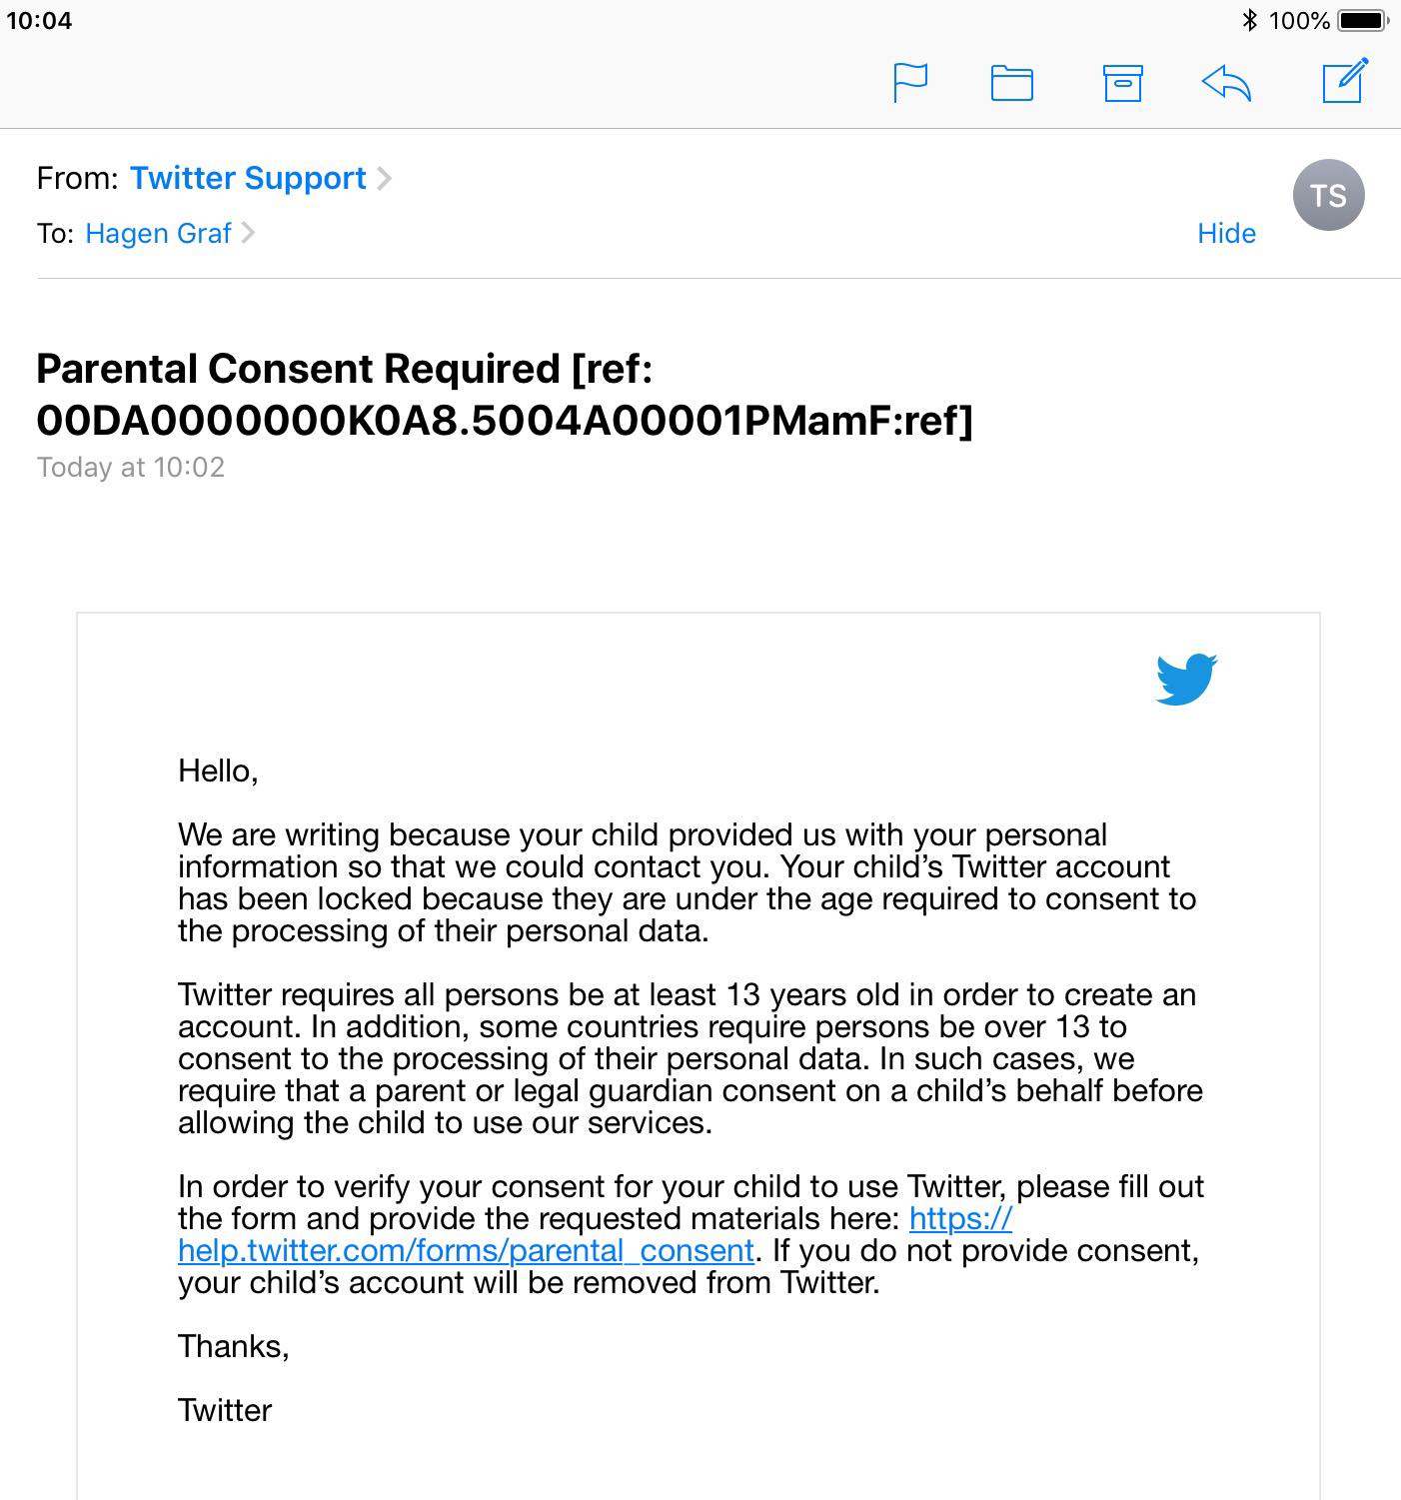Open Hagen Graf recipient contact
The image size is (1401, 1500).
(158, 233)
